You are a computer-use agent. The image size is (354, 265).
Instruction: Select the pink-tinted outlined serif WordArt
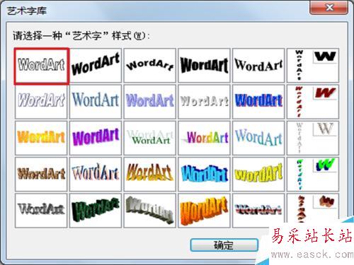[x=96, y=175]
